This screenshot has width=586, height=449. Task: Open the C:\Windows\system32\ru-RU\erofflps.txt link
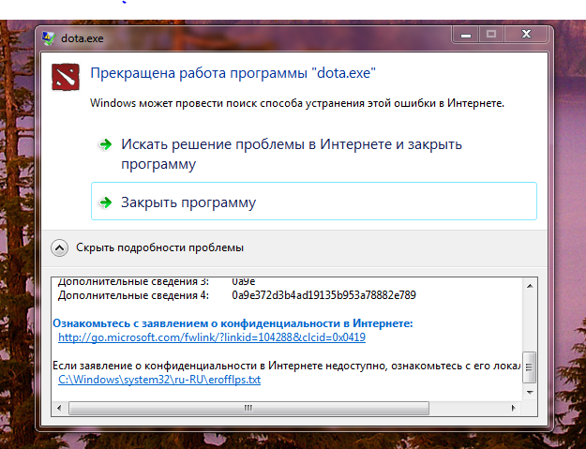click(159, 380)
